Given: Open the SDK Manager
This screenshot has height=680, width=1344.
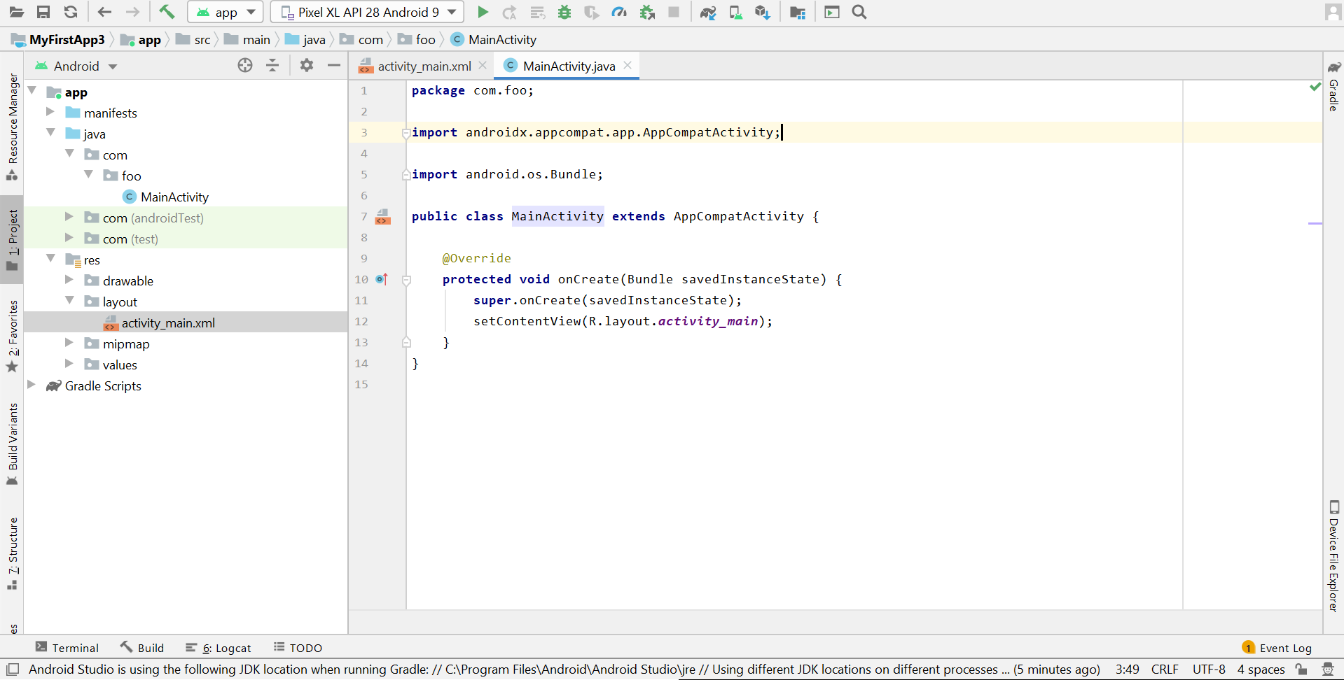Looking at the screenshot, I should [763, 12].
